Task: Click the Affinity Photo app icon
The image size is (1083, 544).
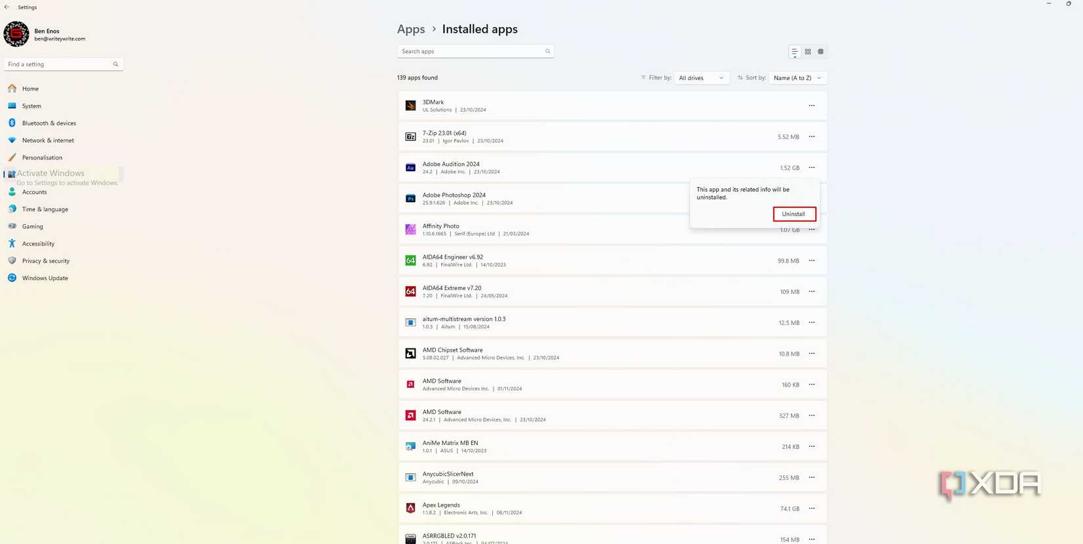Action: [x=410, y=229]
